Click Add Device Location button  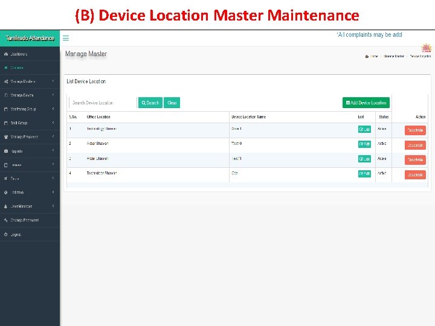pyautogui.click(x=366, y=103)
